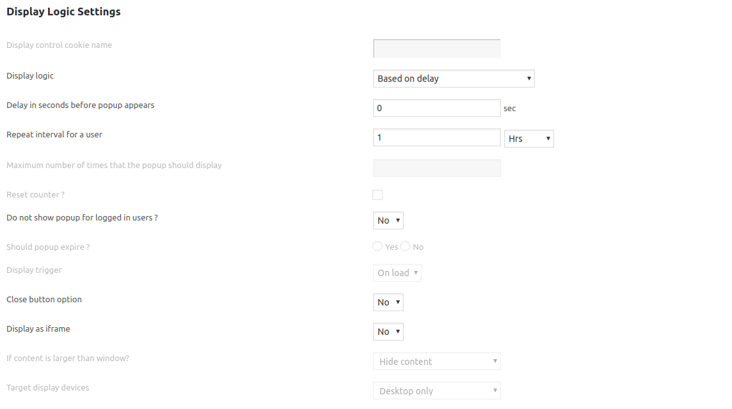The width and height of the screenshot is (732, 409).
Task: Open the Hide content dropdown
Action: [436, 361]
